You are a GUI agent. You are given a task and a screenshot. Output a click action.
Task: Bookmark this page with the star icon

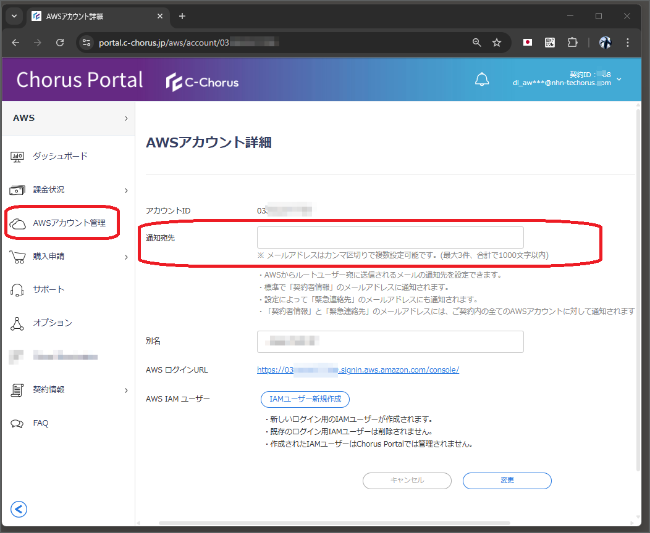(x=497, y=43)
